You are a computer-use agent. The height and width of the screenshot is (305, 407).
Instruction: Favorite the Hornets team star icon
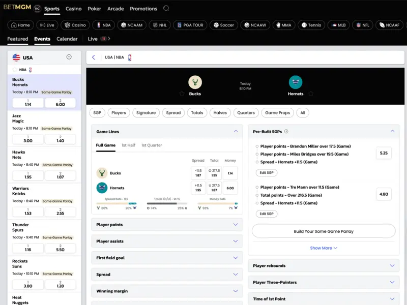[311, 94]
